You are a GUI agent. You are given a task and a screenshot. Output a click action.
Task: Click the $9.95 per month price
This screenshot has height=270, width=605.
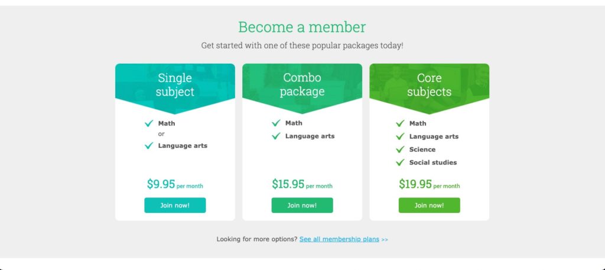click(x=175, y=184)
